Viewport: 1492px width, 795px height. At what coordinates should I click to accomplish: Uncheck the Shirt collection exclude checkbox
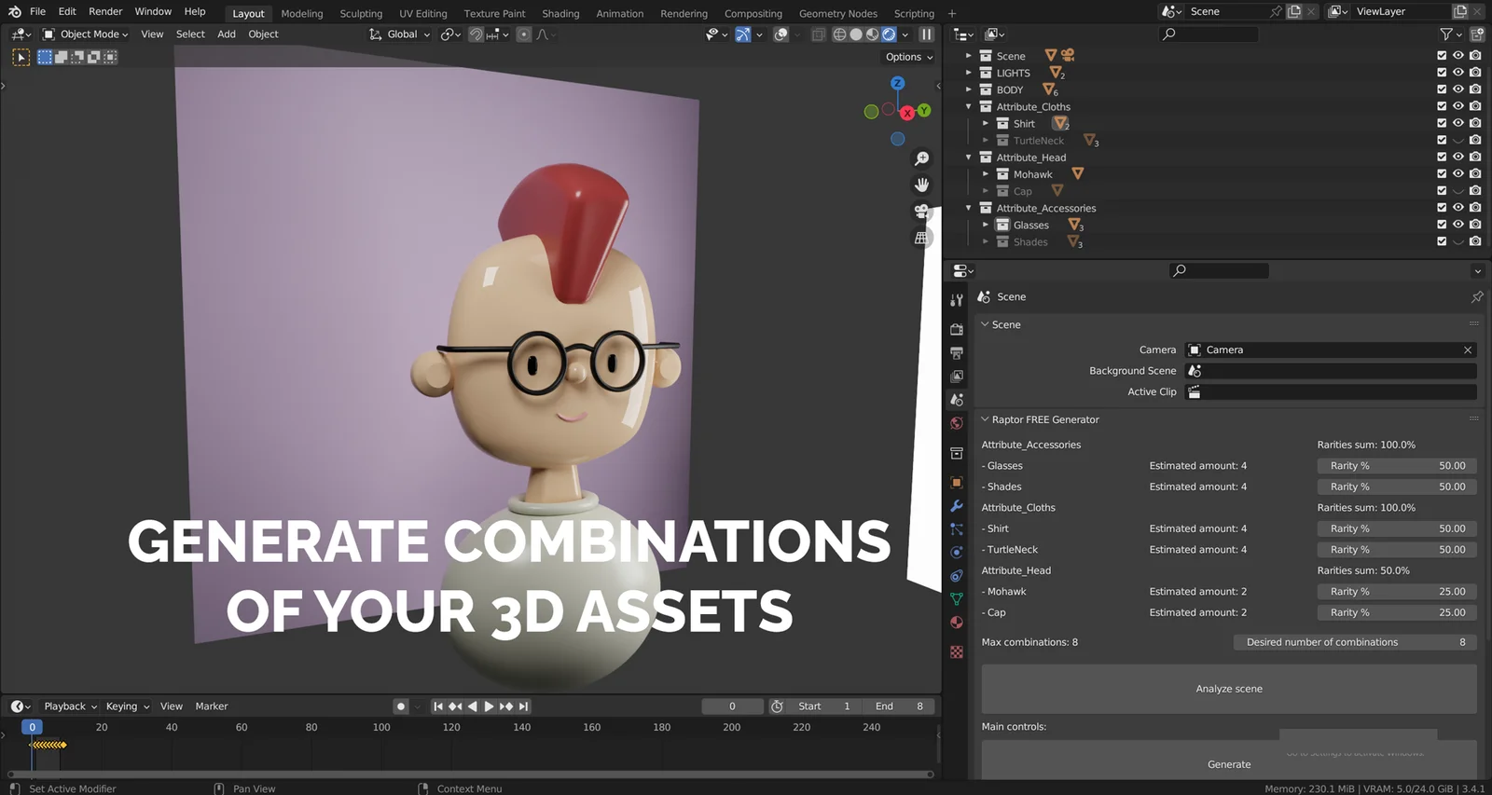1442,123
